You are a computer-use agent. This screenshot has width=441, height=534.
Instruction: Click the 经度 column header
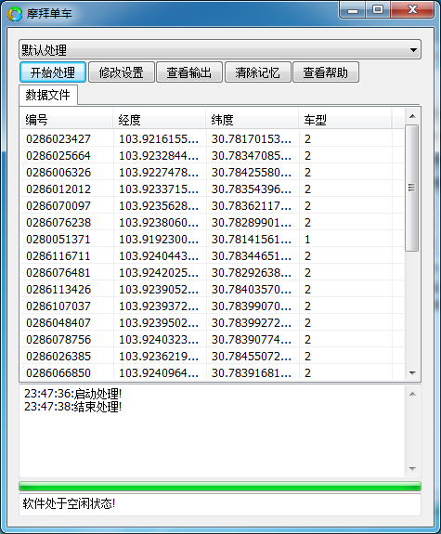pyautogui.click(x=160, y=120)
